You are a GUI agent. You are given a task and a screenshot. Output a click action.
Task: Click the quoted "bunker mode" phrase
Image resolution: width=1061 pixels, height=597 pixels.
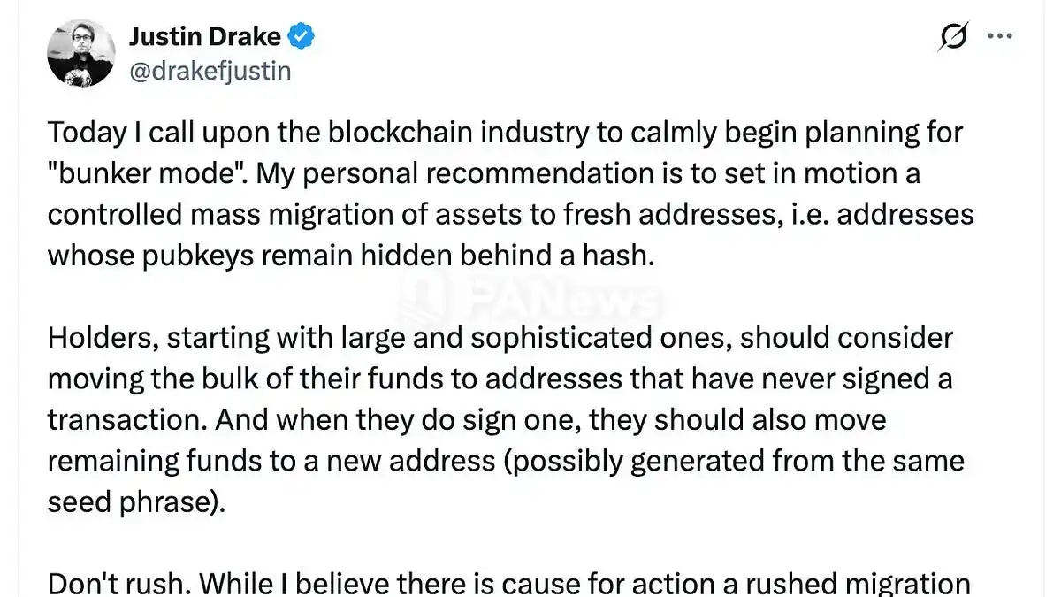point(148,173)
